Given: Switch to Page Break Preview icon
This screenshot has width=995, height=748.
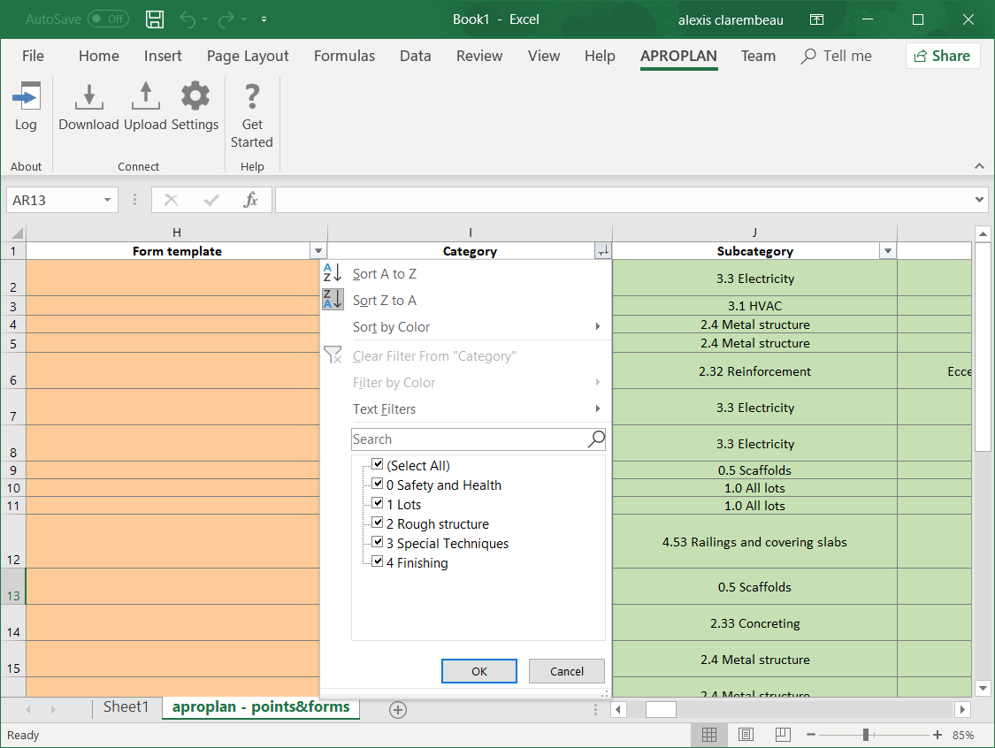Looking at the screenshot, I should (x=783, y=735).
